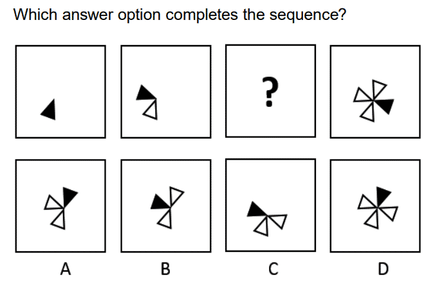444x286 pixels.
Task: Click the black triangle in option A
Action: pos(69,195)
